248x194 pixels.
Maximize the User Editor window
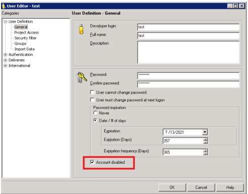(x=235, y=6)
